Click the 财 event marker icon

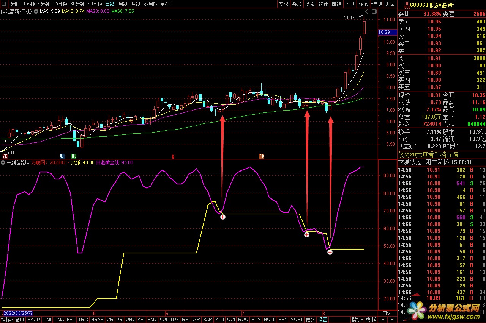click(62, 156)
